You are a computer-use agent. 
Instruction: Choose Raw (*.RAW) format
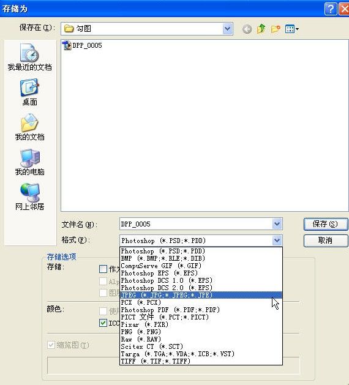tap(201, 339)
